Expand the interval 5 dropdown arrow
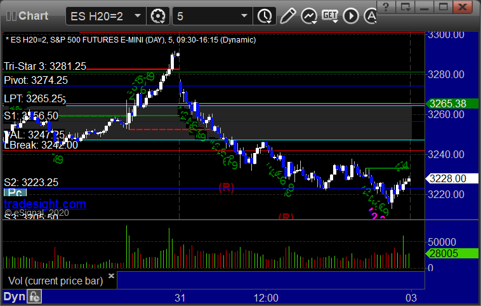 (244, 16)
